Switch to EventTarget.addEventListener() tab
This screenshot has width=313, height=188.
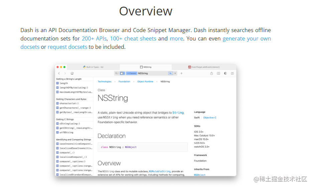(204, 67)
